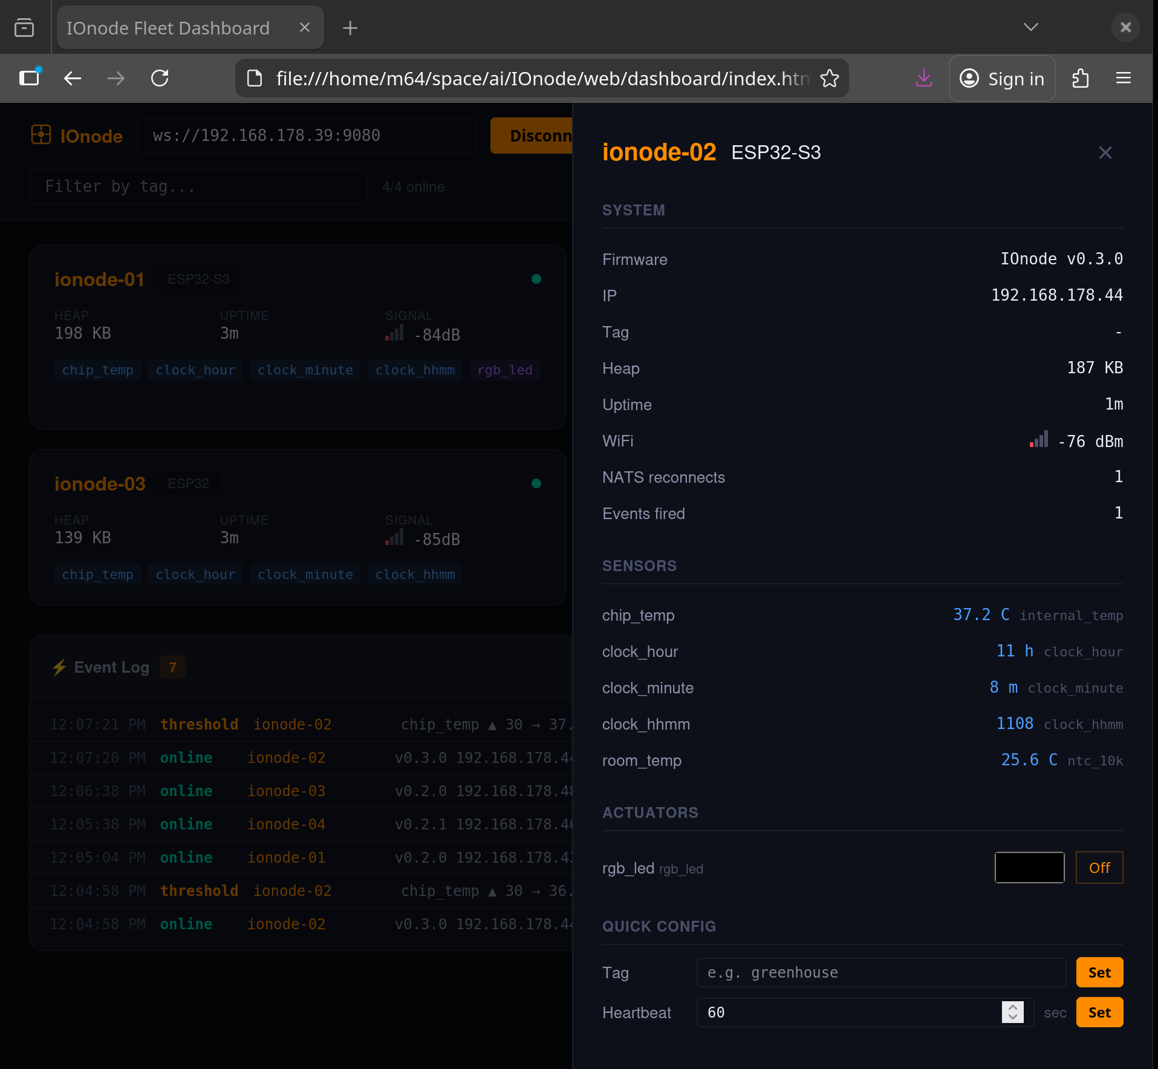Open the browser downloads icon
Screen dimensions: 1158x1069
pos(923,79)
